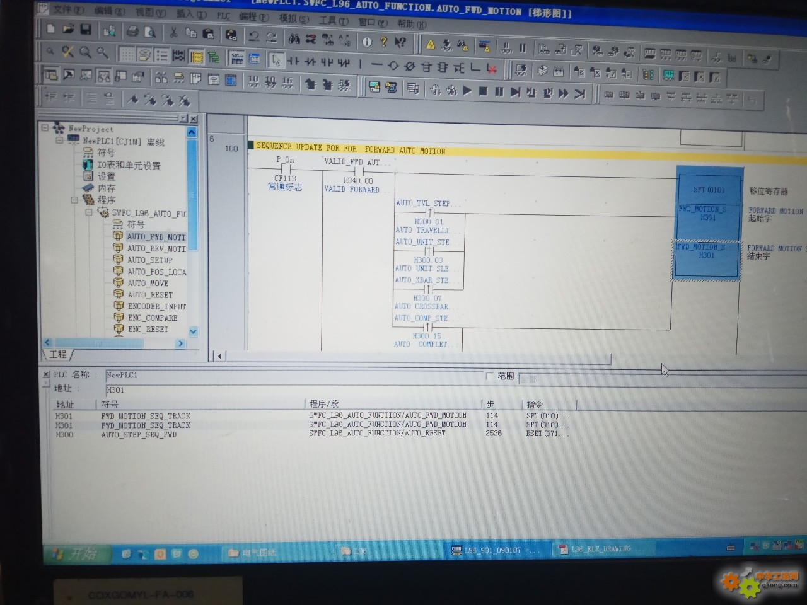This screenshot has height=605, width=807.
Task: Click the Zoom In magnifier icon
Action: coord(85,52)
